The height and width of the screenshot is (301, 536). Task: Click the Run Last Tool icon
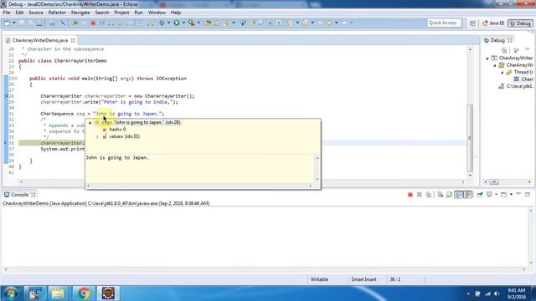click(x=192, y=23)
